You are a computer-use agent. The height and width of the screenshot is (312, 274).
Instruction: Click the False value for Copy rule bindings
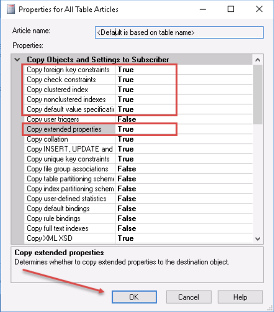[x=127, y=218]
